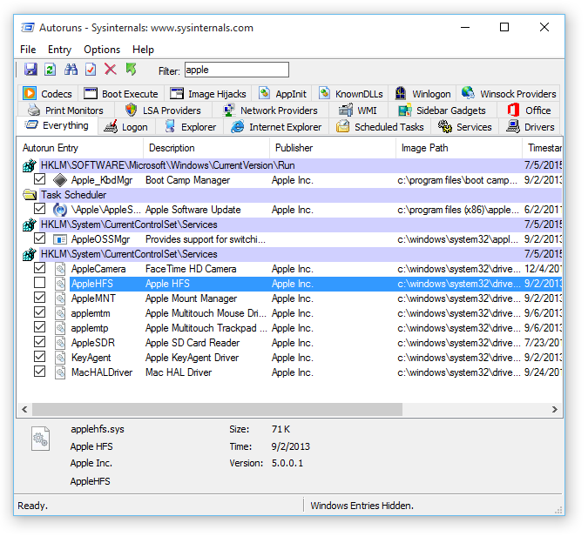Click the Task Scheduler folder icon

click(x=30, y=195)
